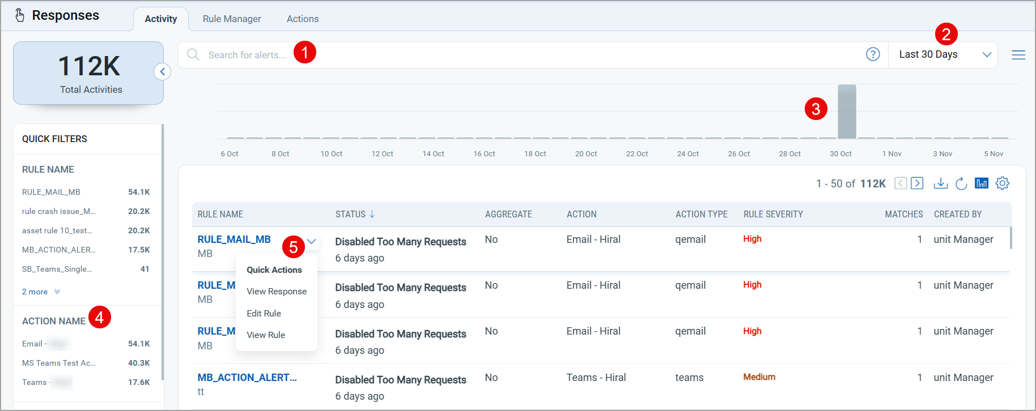Viewport: 1036px width, 411px height.
Task: Open the Last 30 Days dropdown
Action: [942, 55]
